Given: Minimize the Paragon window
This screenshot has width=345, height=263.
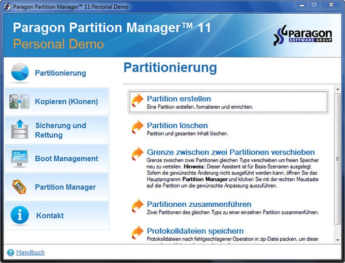Looking at the screenshot, I should point(302,5).
